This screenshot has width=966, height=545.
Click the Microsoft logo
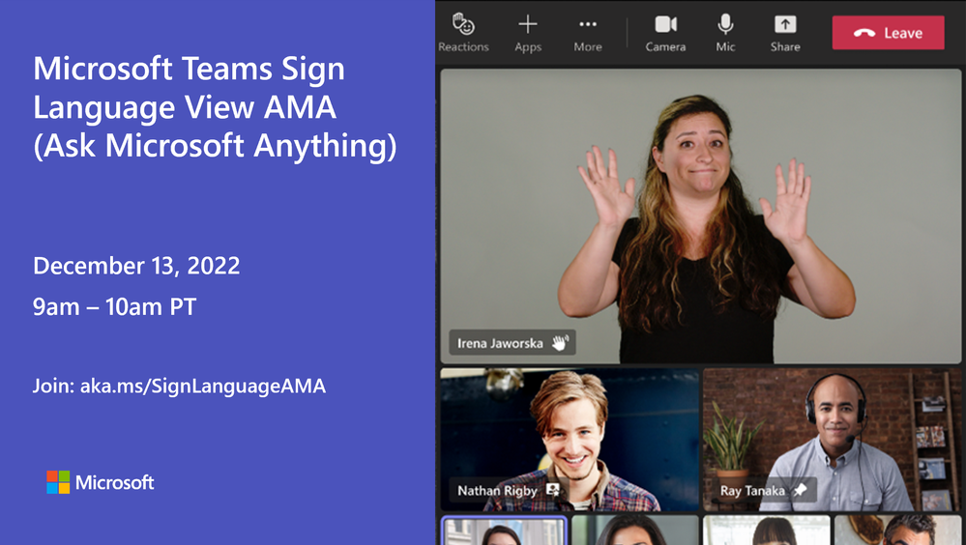coord(101,482)
